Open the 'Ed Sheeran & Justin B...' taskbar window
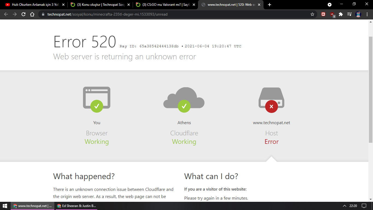Viewport: 373px width, 210px height. click(x=76, y=206)
